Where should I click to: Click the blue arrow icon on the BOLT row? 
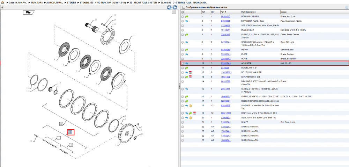coord(186,113)
